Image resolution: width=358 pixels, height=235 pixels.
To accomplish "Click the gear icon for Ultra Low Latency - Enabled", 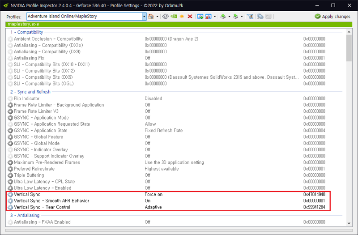I will pos(10,188).
